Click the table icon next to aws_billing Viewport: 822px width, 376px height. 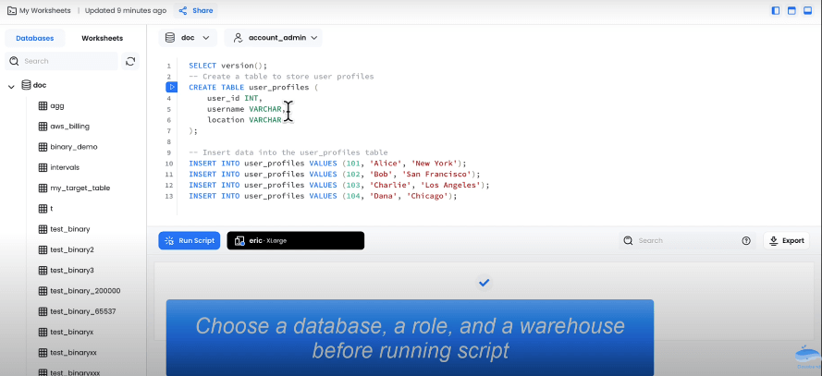(43, 127)
